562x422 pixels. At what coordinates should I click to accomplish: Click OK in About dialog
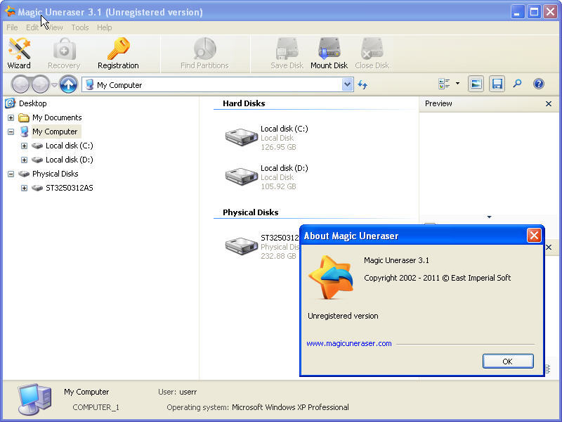point(507,361)
